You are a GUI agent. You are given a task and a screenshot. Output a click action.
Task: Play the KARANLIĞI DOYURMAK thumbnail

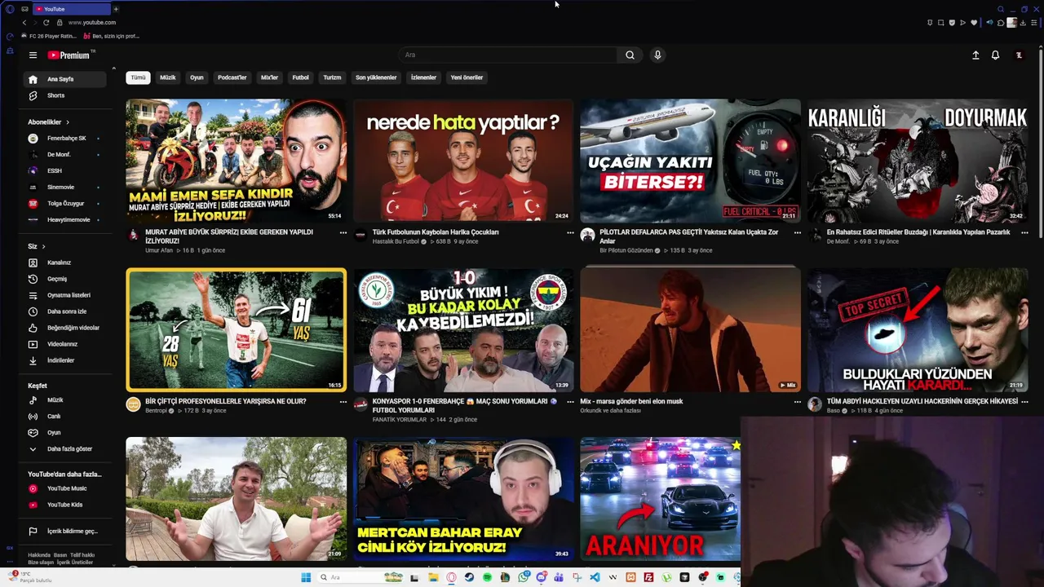point(918,161)
